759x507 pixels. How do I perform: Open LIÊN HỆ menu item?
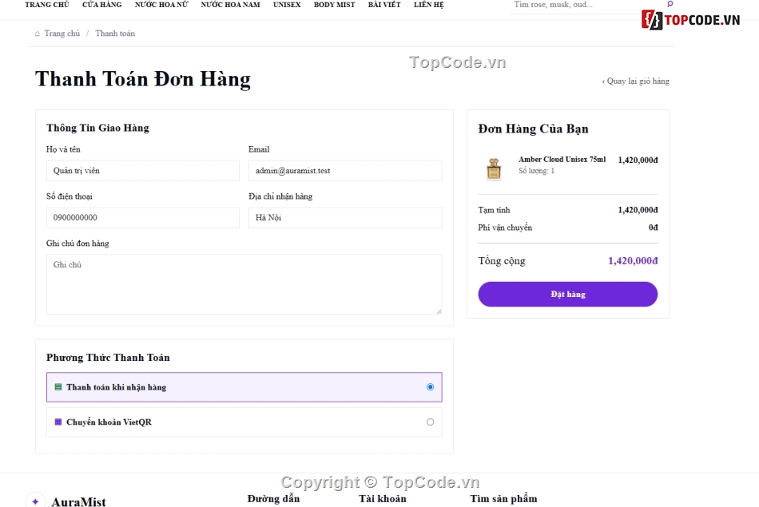point(429,5)
